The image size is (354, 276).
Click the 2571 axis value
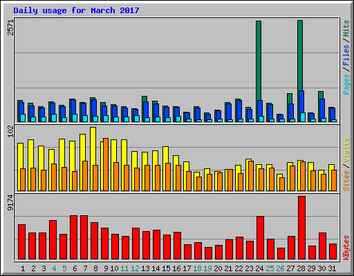click(x=10, y=28)
